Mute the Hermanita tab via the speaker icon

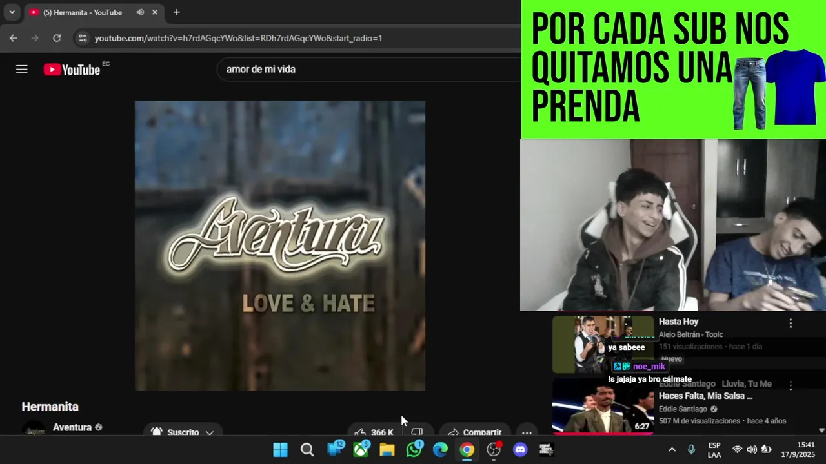click(140, 12)
